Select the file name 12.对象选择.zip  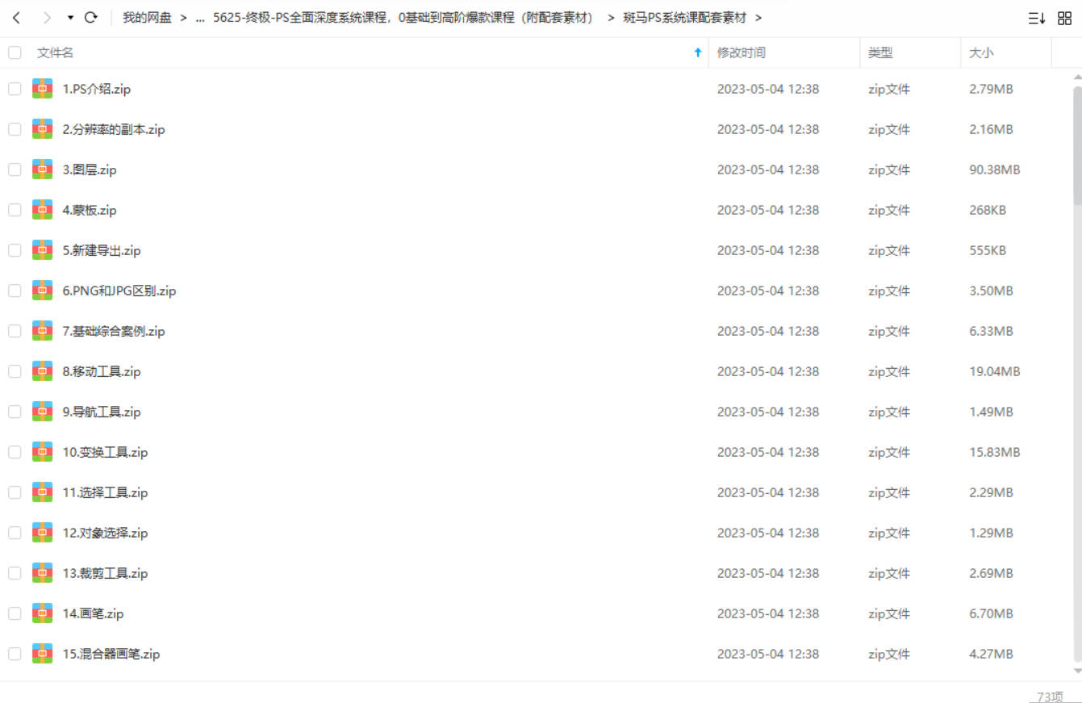click(105, 533)
